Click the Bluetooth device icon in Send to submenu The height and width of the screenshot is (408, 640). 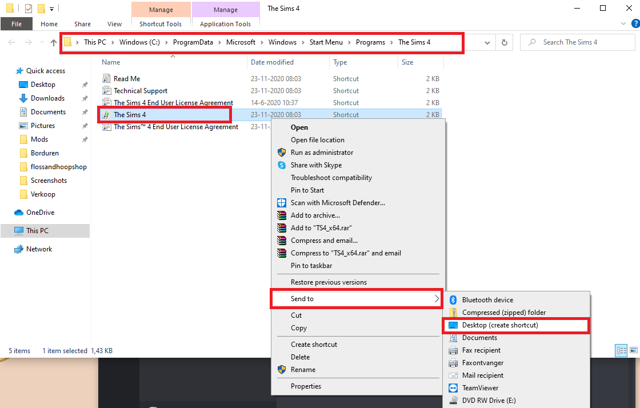[453, 300]
